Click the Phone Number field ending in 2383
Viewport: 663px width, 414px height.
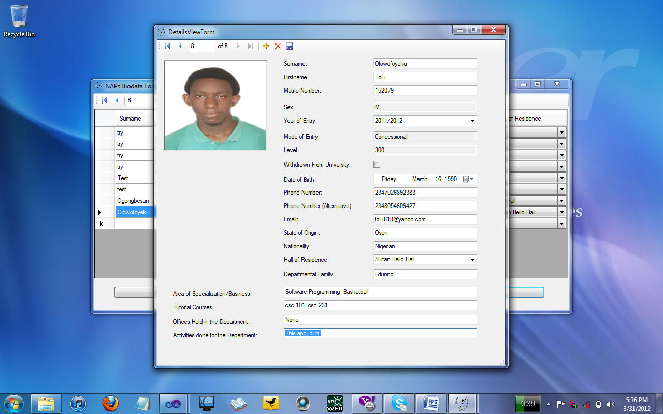[x=425, y=193]
